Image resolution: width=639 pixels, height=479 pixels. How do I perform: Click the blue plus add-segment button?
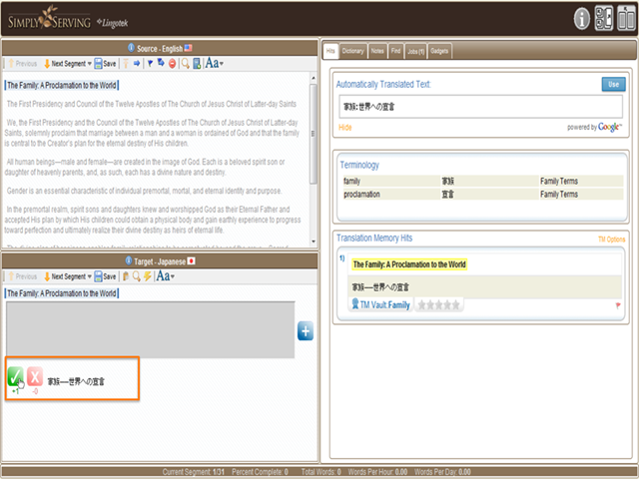306,330
